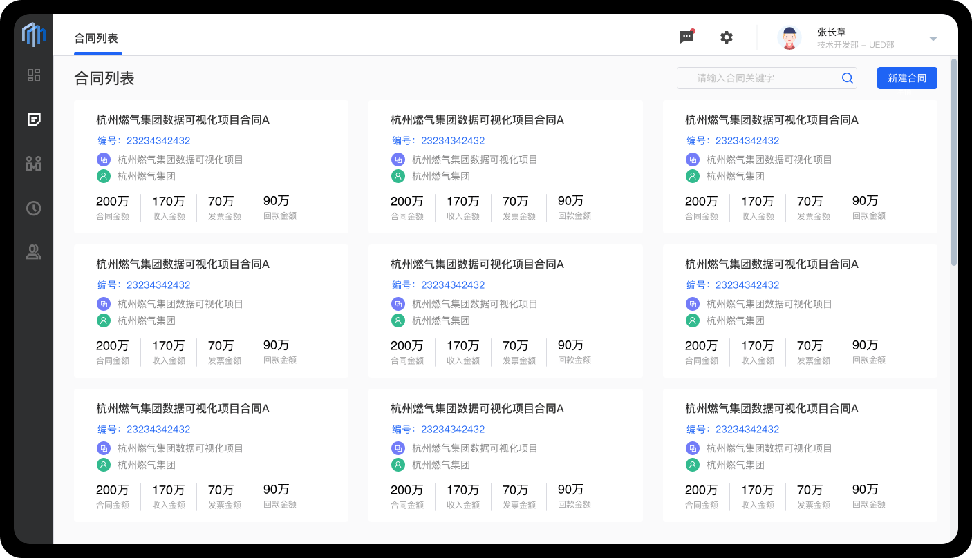Open the users icon in sidebar
The width and height of the screenshot is (972, 558).
click(x=34, y=252)
